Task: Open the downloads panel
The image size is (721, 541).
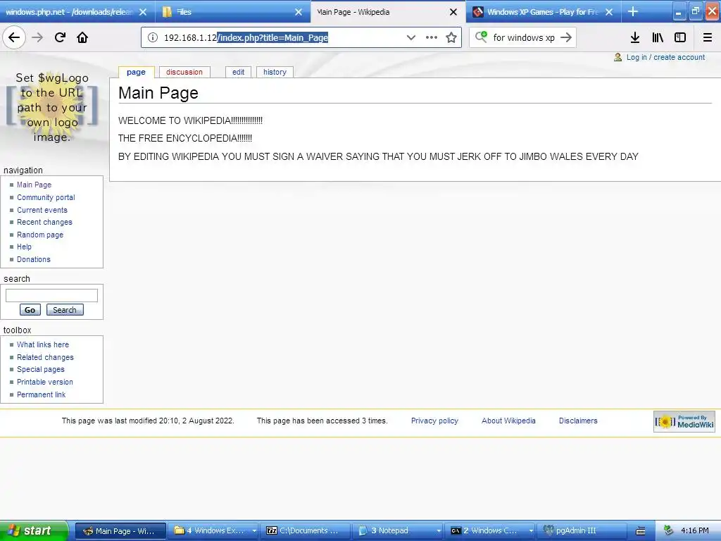Action: (x=635, y=37)
